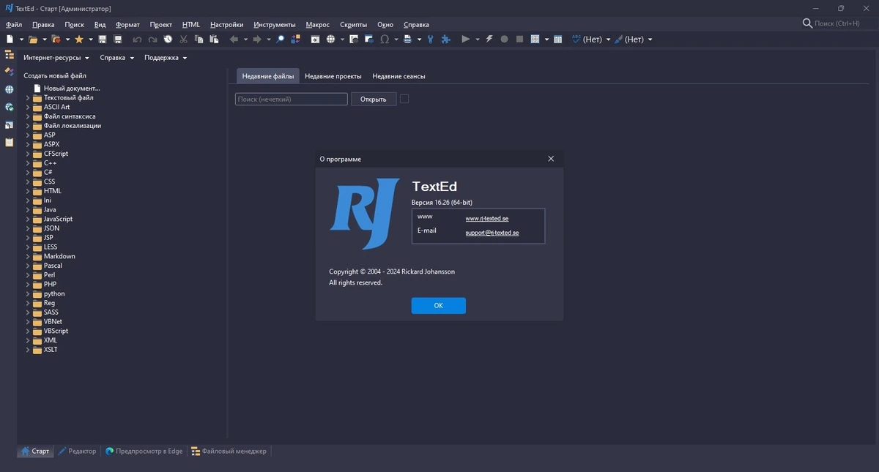Image resolution: width=879 pixels, height=472 pixels.
Task: Click the Поиск (Ctrl+H) search box
Action: (838, 23)
